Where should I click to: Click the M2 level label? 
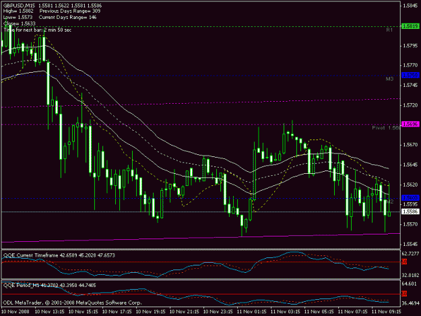390,201
